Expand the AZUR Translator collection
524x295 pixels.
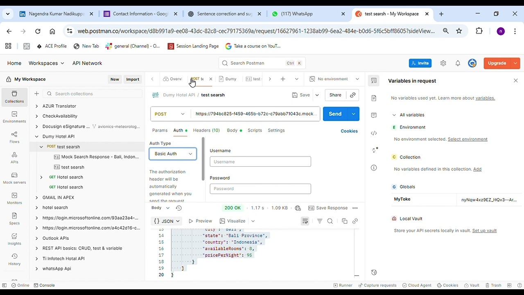36,106
